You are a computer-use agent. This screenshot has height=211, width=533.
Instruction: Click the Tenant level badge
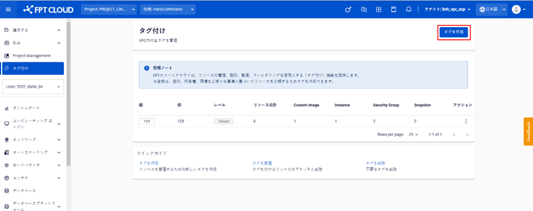click(223, 121)
